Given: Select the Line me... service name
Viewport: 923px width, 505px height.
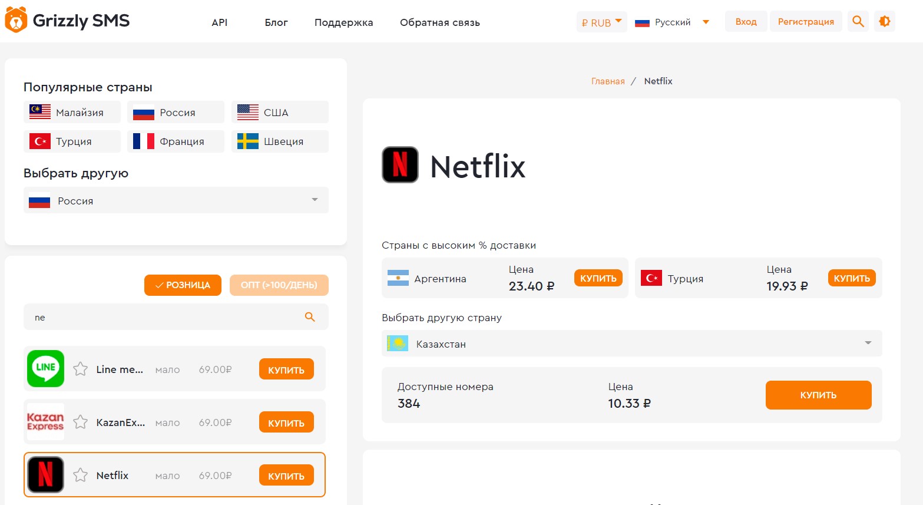Looking at the screenshot, I should (120, 369).
